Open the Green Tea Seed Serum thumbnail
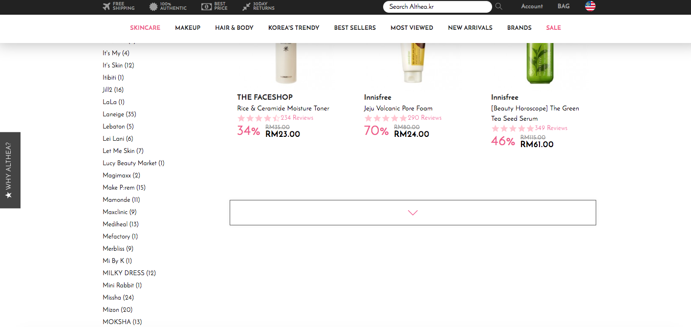Screen dimensions: 691x327 [540, 64]
